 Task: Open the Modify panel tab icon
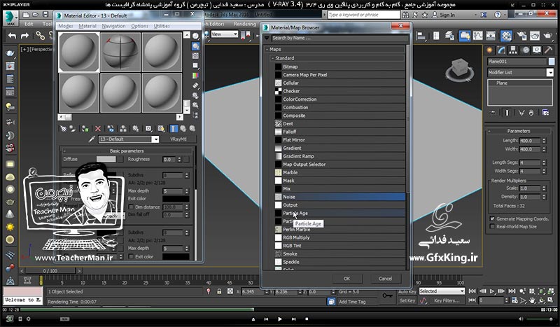coord(501,50)
